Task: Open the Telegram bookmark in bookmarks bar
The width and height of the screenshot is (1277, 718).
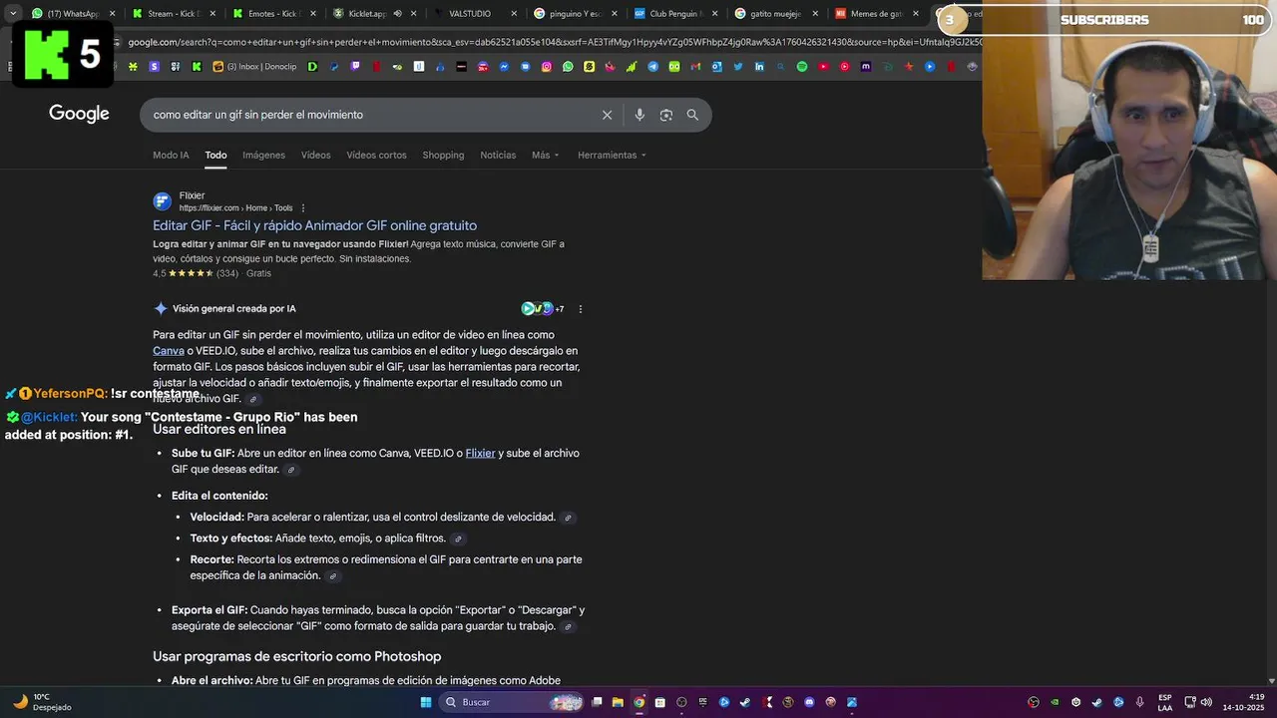Action: (652, 67)
